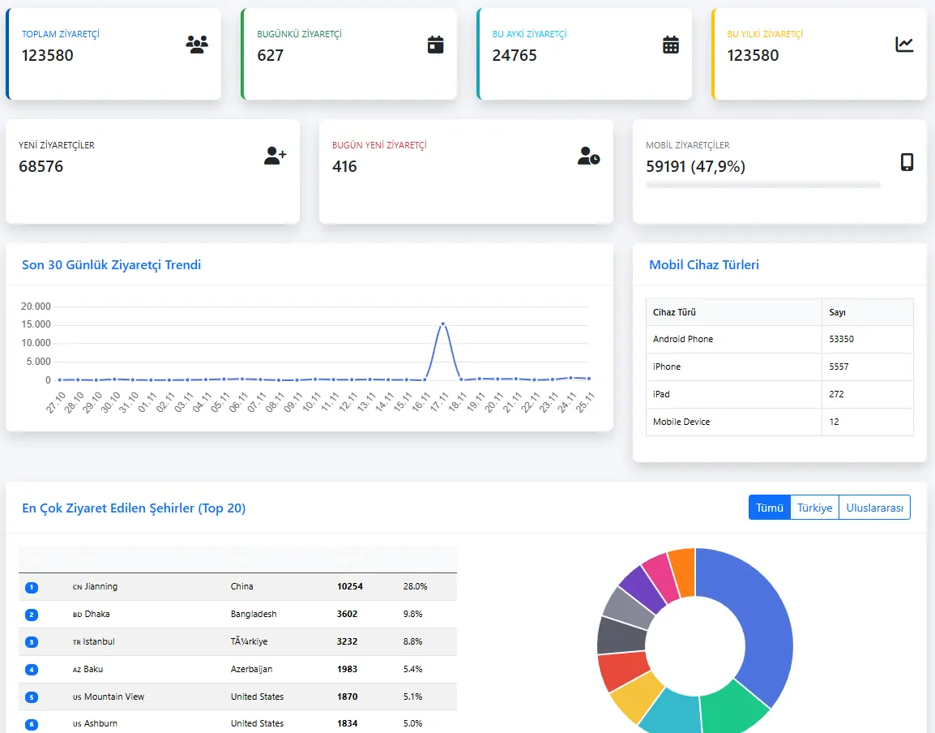Click the line chart icon in Bu Yılki Ziyaretçi card
935x733 pixels.
click(x=904, y=45)
